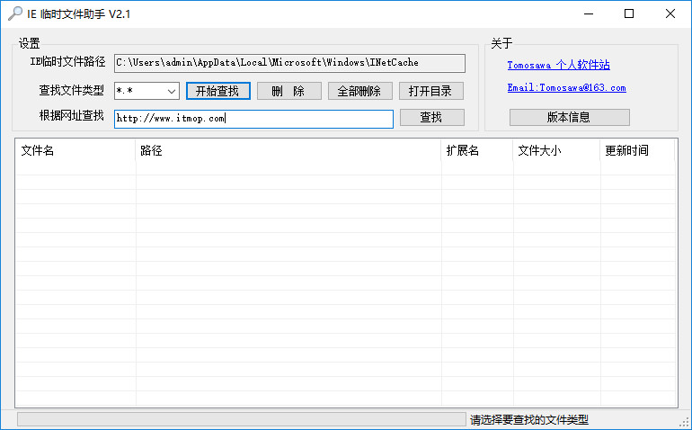Delete everything with 全部删除 button
The image size is (692, 430).
[x=359, y=91]
